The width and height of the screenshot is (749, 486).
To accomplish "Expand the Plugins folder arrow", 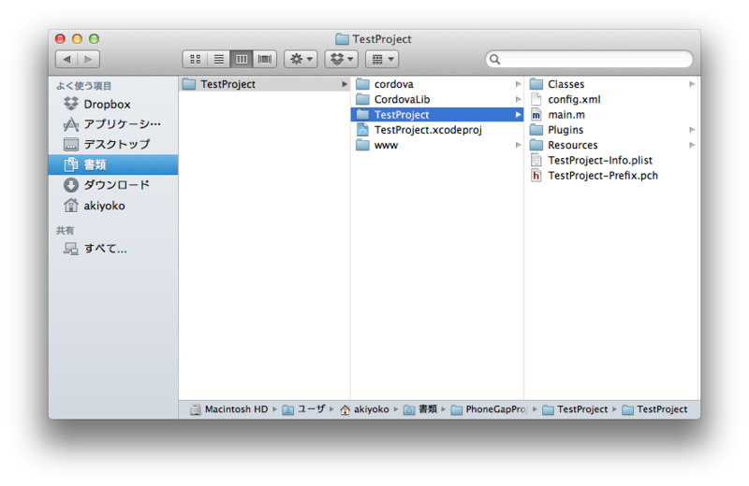I will (x=692, y=130).
